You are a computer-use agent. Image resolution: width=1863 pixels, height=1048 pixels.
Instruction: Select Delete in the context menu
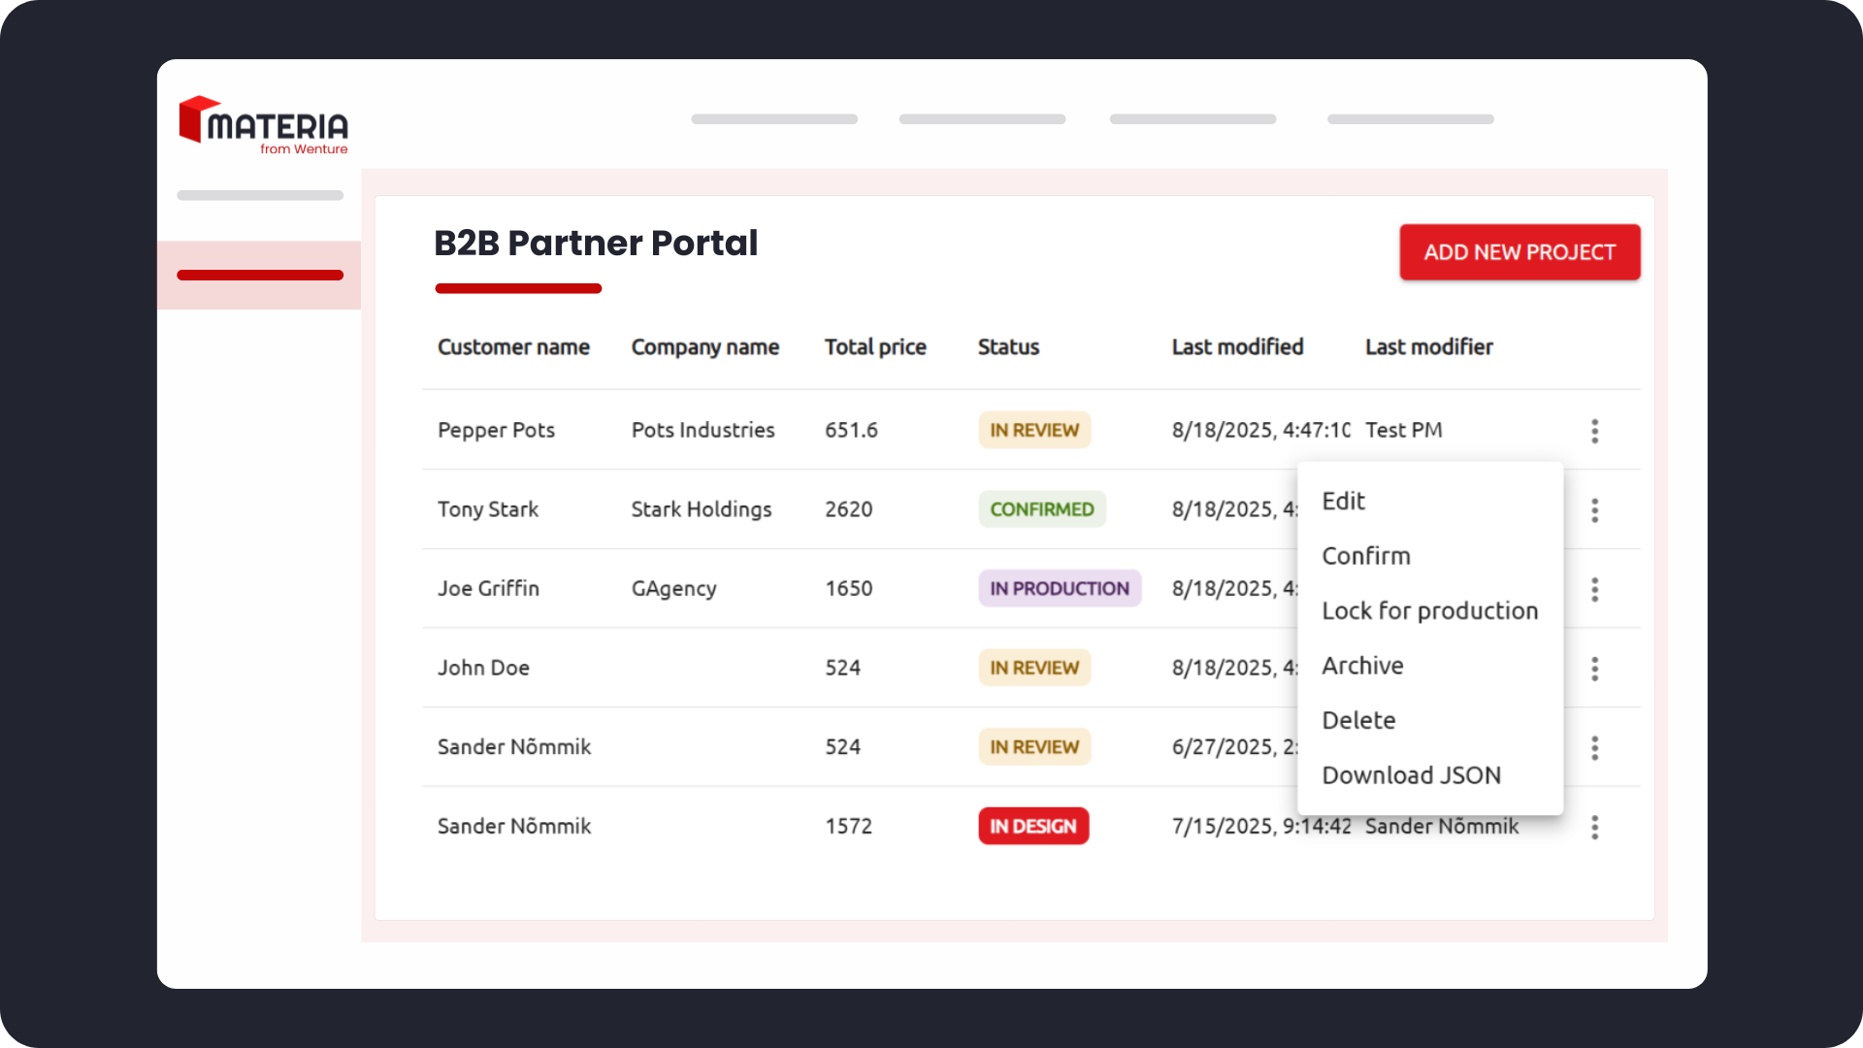point(1358,719)
